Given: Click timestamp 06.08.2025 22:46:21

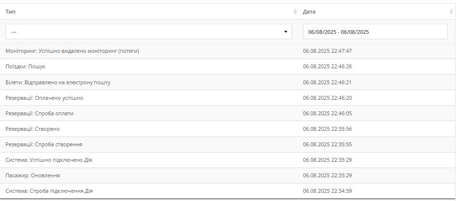Looking at the screenshot, I should pyautogui.click(x=327, y=82).
